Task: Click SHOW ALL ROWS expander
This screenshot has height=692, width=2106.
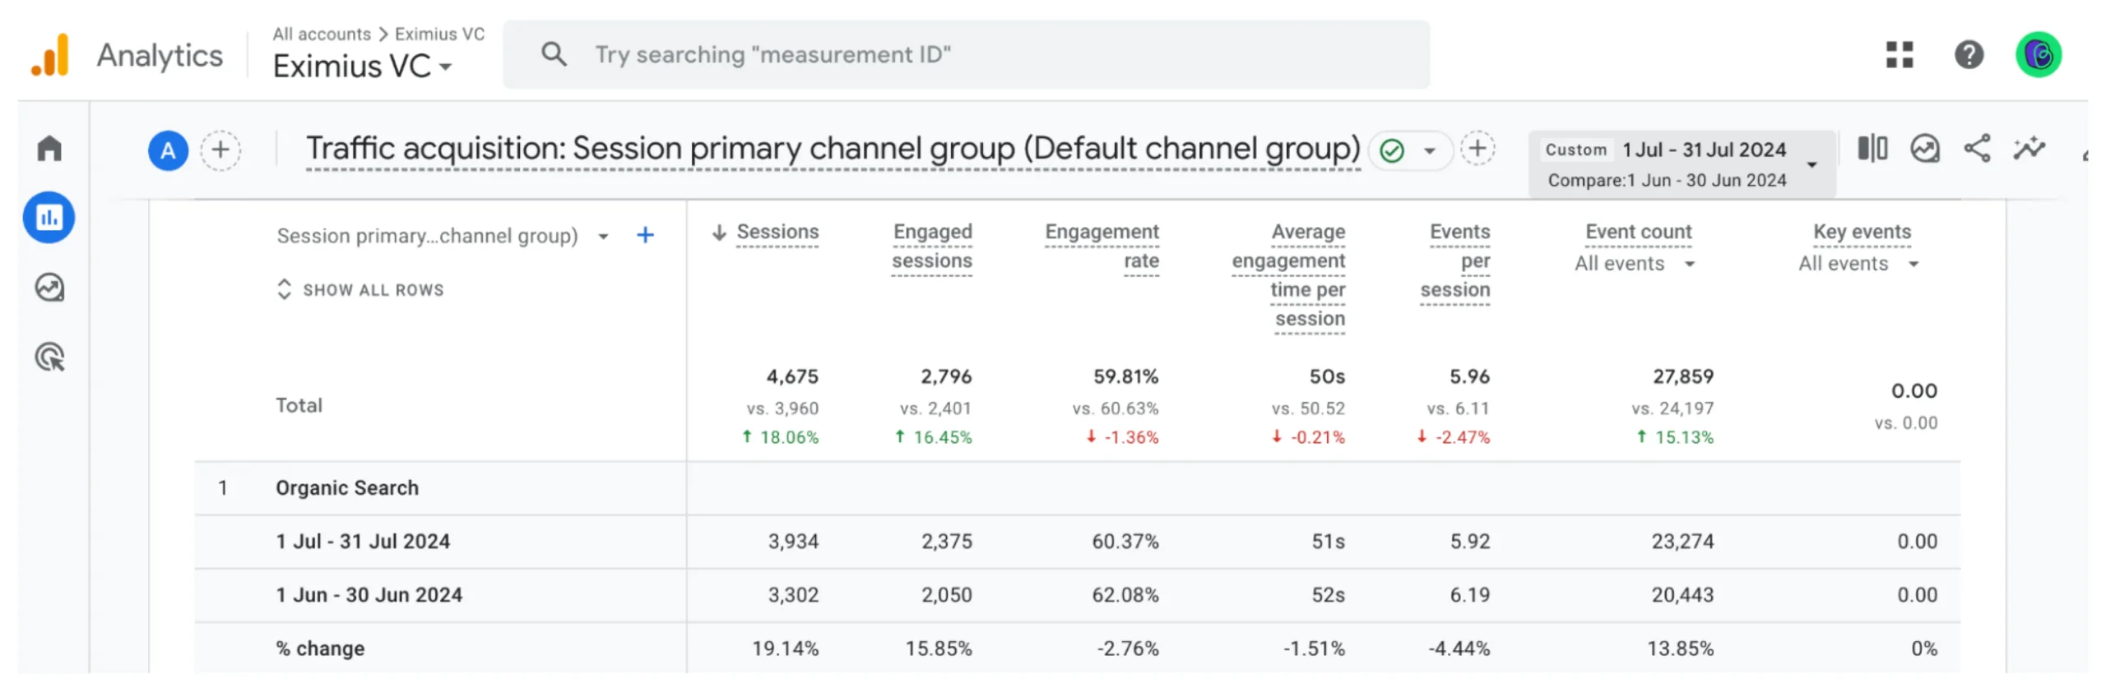Action: coord(360,289)
